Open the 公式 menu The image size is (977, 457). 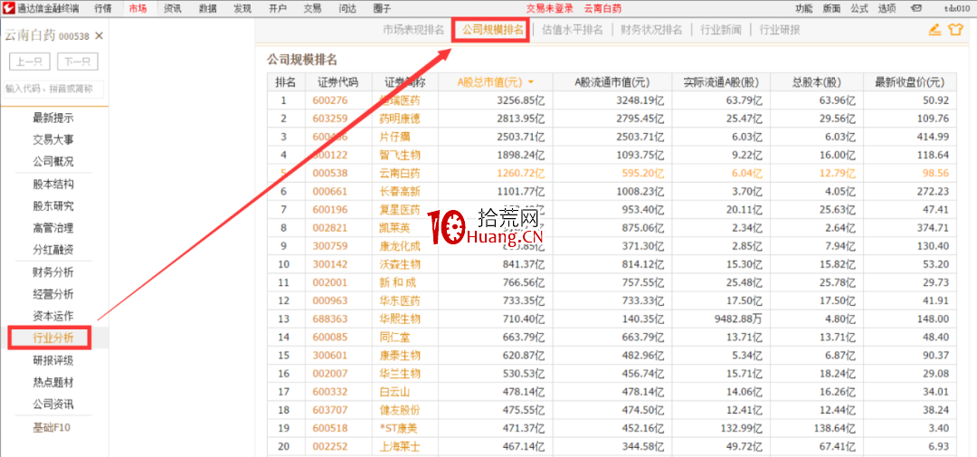859,9
